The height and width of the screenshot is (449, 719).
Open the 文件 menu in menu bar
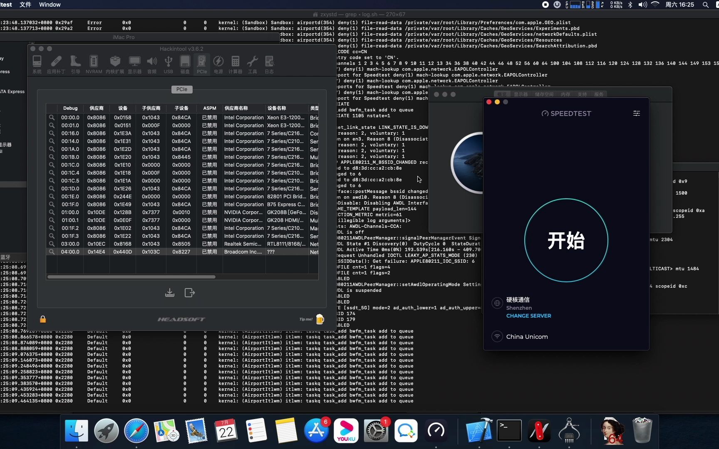pyautogui.click(x=25, y=5)
